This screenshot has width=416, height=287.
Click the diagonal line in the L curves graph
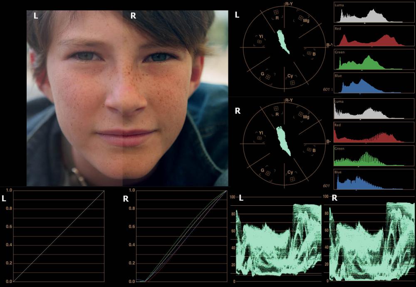tap(58, 236)
